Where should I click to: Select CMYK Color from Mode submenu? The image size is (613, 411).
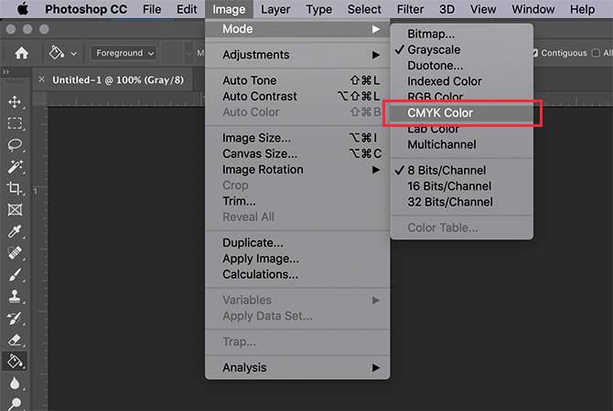(x=440, y=113)
